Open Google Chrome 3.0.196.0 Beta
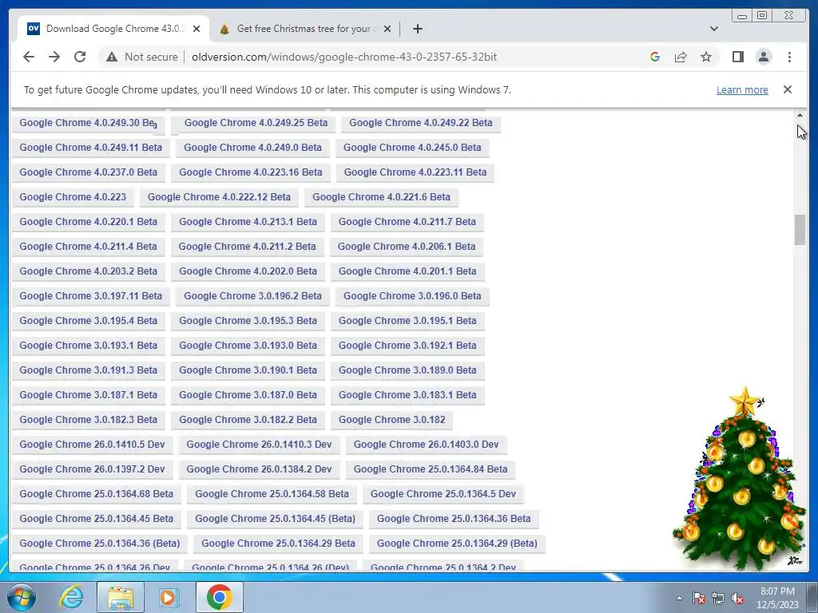This screenshot has width=818, height=613. tap(412, 296)
